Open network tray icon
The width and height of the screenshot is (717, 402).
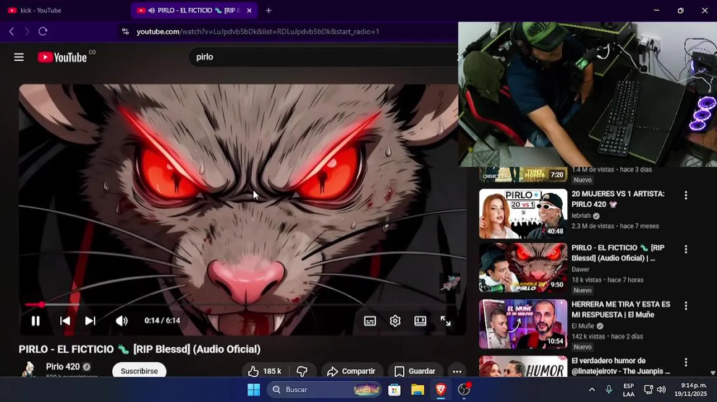pos(648,390)
